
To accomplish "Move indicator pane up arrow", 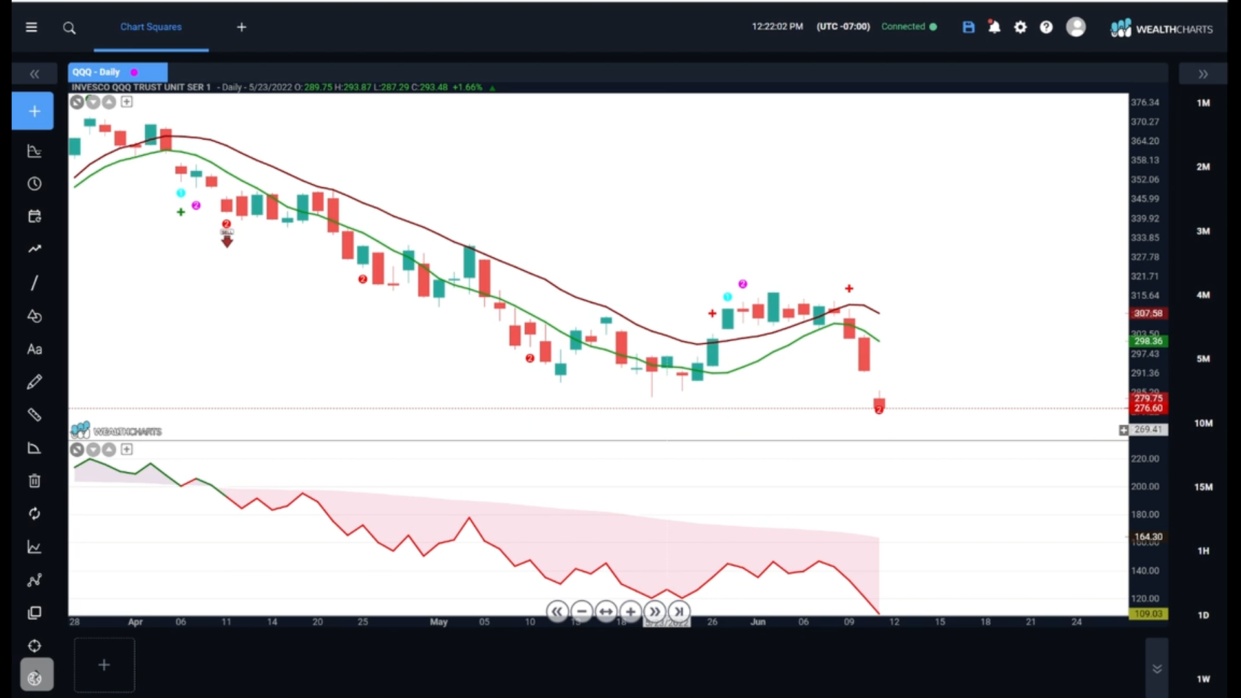I will (109, 450).
